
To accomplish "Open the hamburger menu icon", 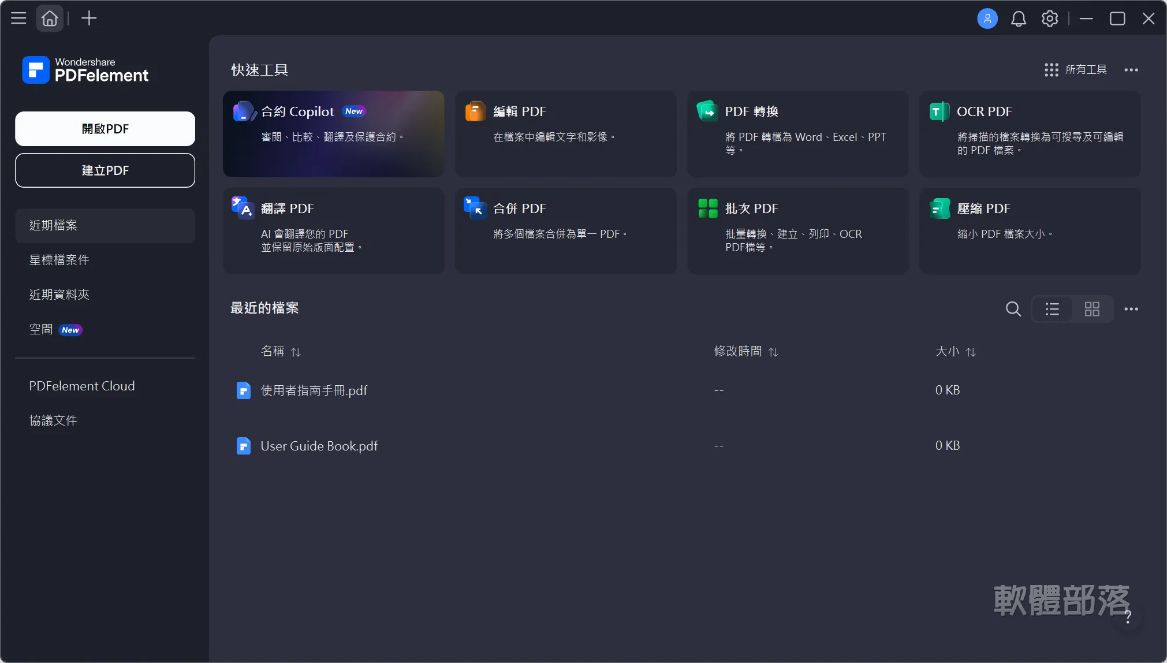I will [18, 18].
